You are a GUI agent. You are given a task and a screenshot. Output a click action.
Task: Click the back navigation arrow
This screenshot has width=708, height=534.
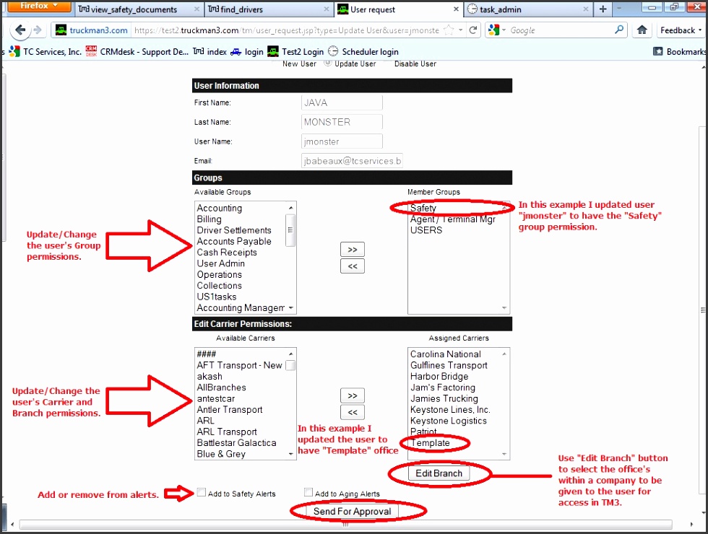tap(21, 30)
